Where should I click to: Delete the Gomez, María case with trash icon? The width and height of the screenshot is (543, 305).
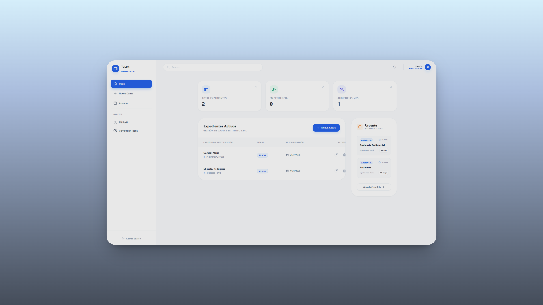point(344,155)
